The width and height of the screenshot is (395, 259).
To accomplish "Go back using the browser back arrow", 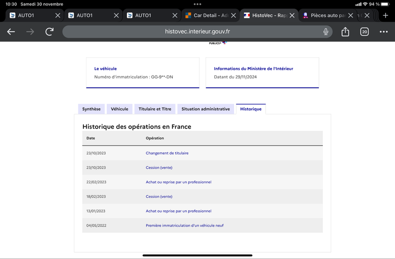I will pos(11,32).
